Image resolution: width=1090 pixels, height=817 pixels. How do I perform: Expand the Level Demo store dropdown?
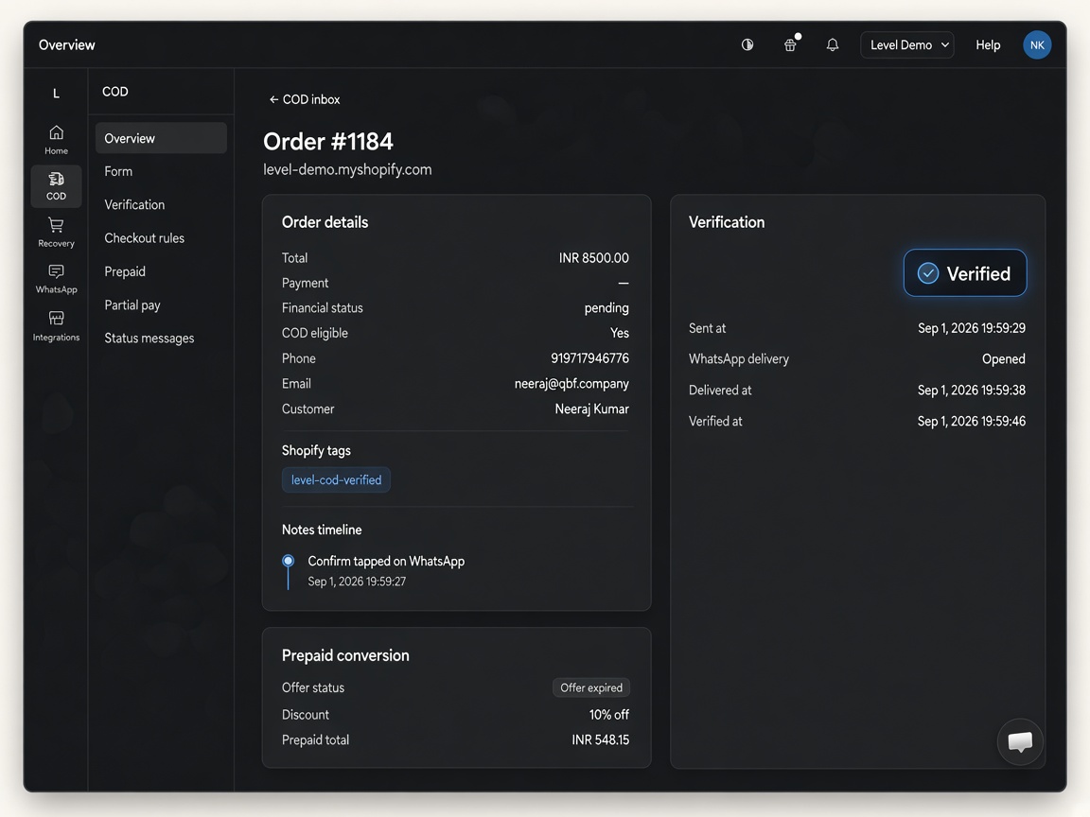click(907, 44)
